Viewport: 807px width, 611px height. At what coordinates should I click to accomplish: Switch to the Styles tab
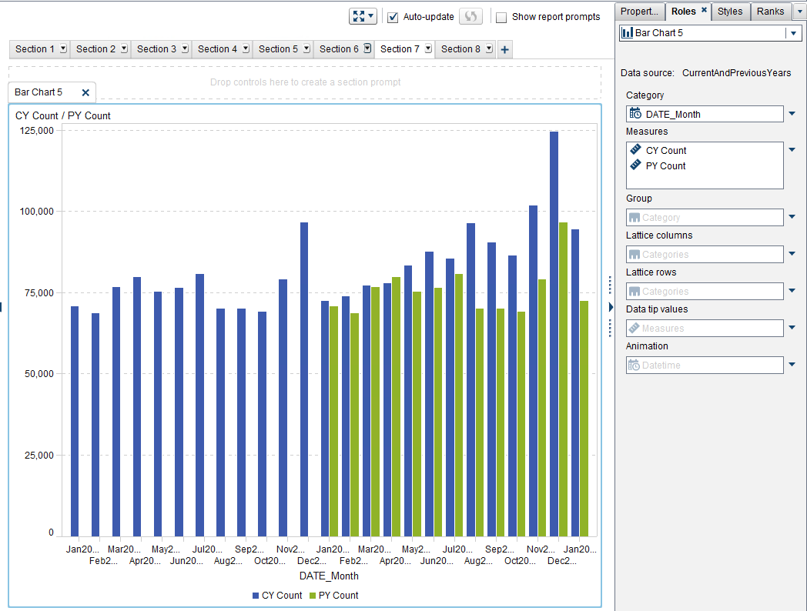730,11
